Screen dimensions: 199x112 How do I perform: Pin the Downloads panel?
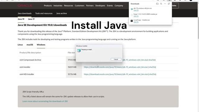(x=169, y=4)
